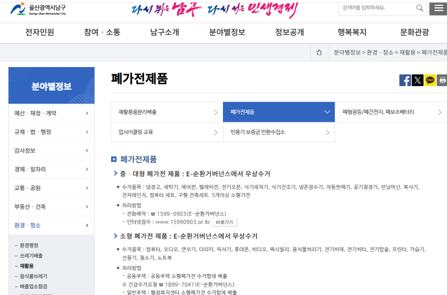Click the 폐가전제품 page title
This screenshot has width=447, height=295.
click(x=139, y=79)
